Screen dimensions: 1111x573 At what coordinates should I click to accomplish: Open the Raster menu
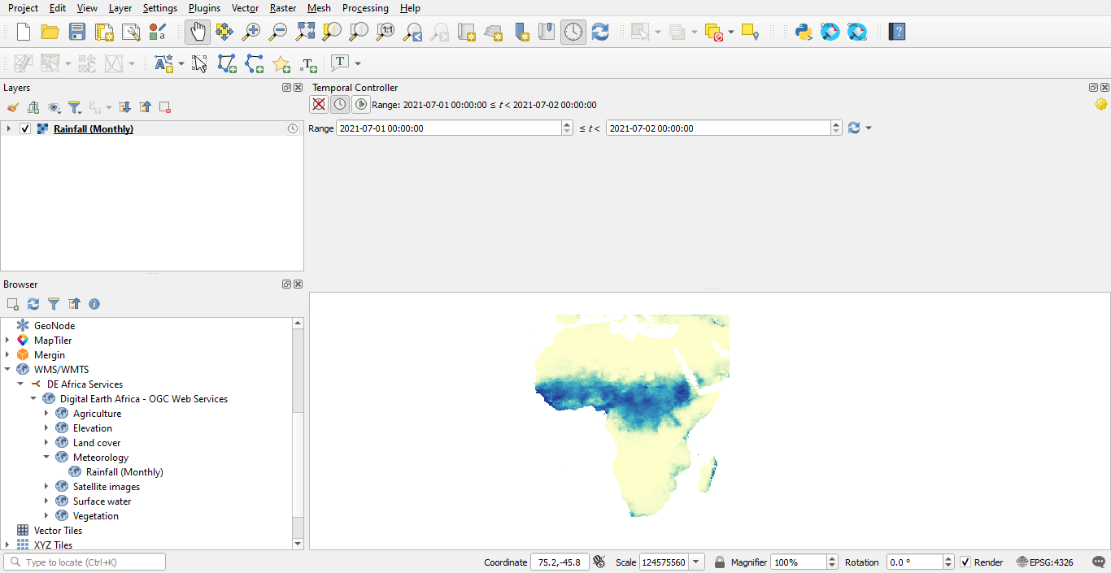tap(283, 8)
